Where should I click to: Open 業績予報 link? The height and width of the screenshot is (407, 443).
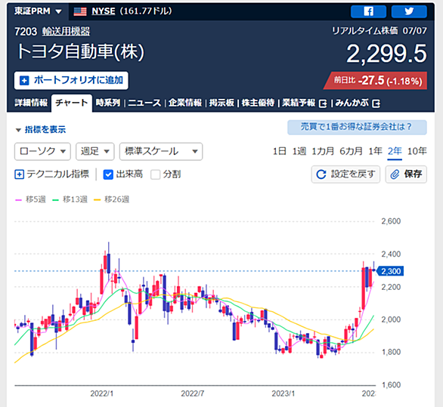tap(299, 103)
